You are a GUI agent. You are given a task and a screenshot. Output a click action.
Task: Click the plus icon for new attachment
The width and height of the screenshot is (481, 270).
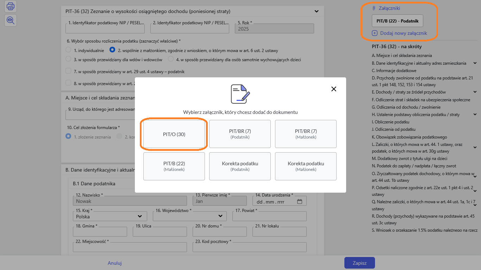(375, 33)
